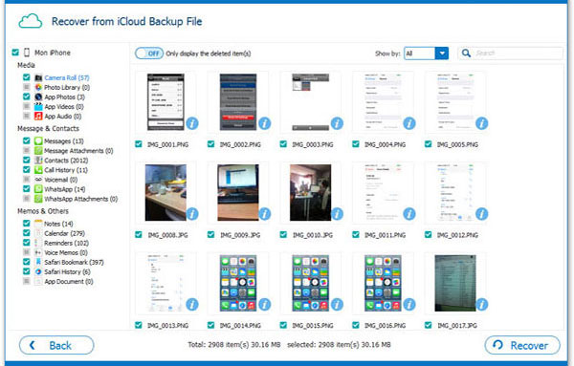Uncheck the IMG_0016.PNG checkbox
This screenshot has height=366, width=574.
[x=356, y=325]
